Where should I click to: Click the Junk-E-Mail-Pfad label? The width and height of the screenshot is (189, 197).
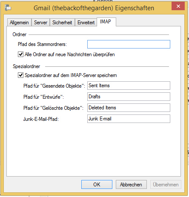[x=41, y=119]
